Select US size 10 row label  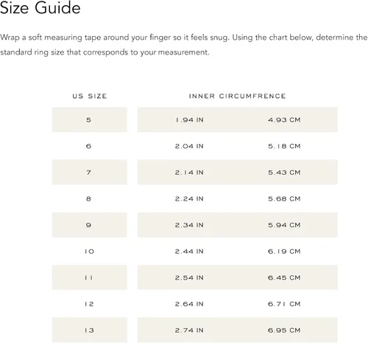[x=89, y=252]
